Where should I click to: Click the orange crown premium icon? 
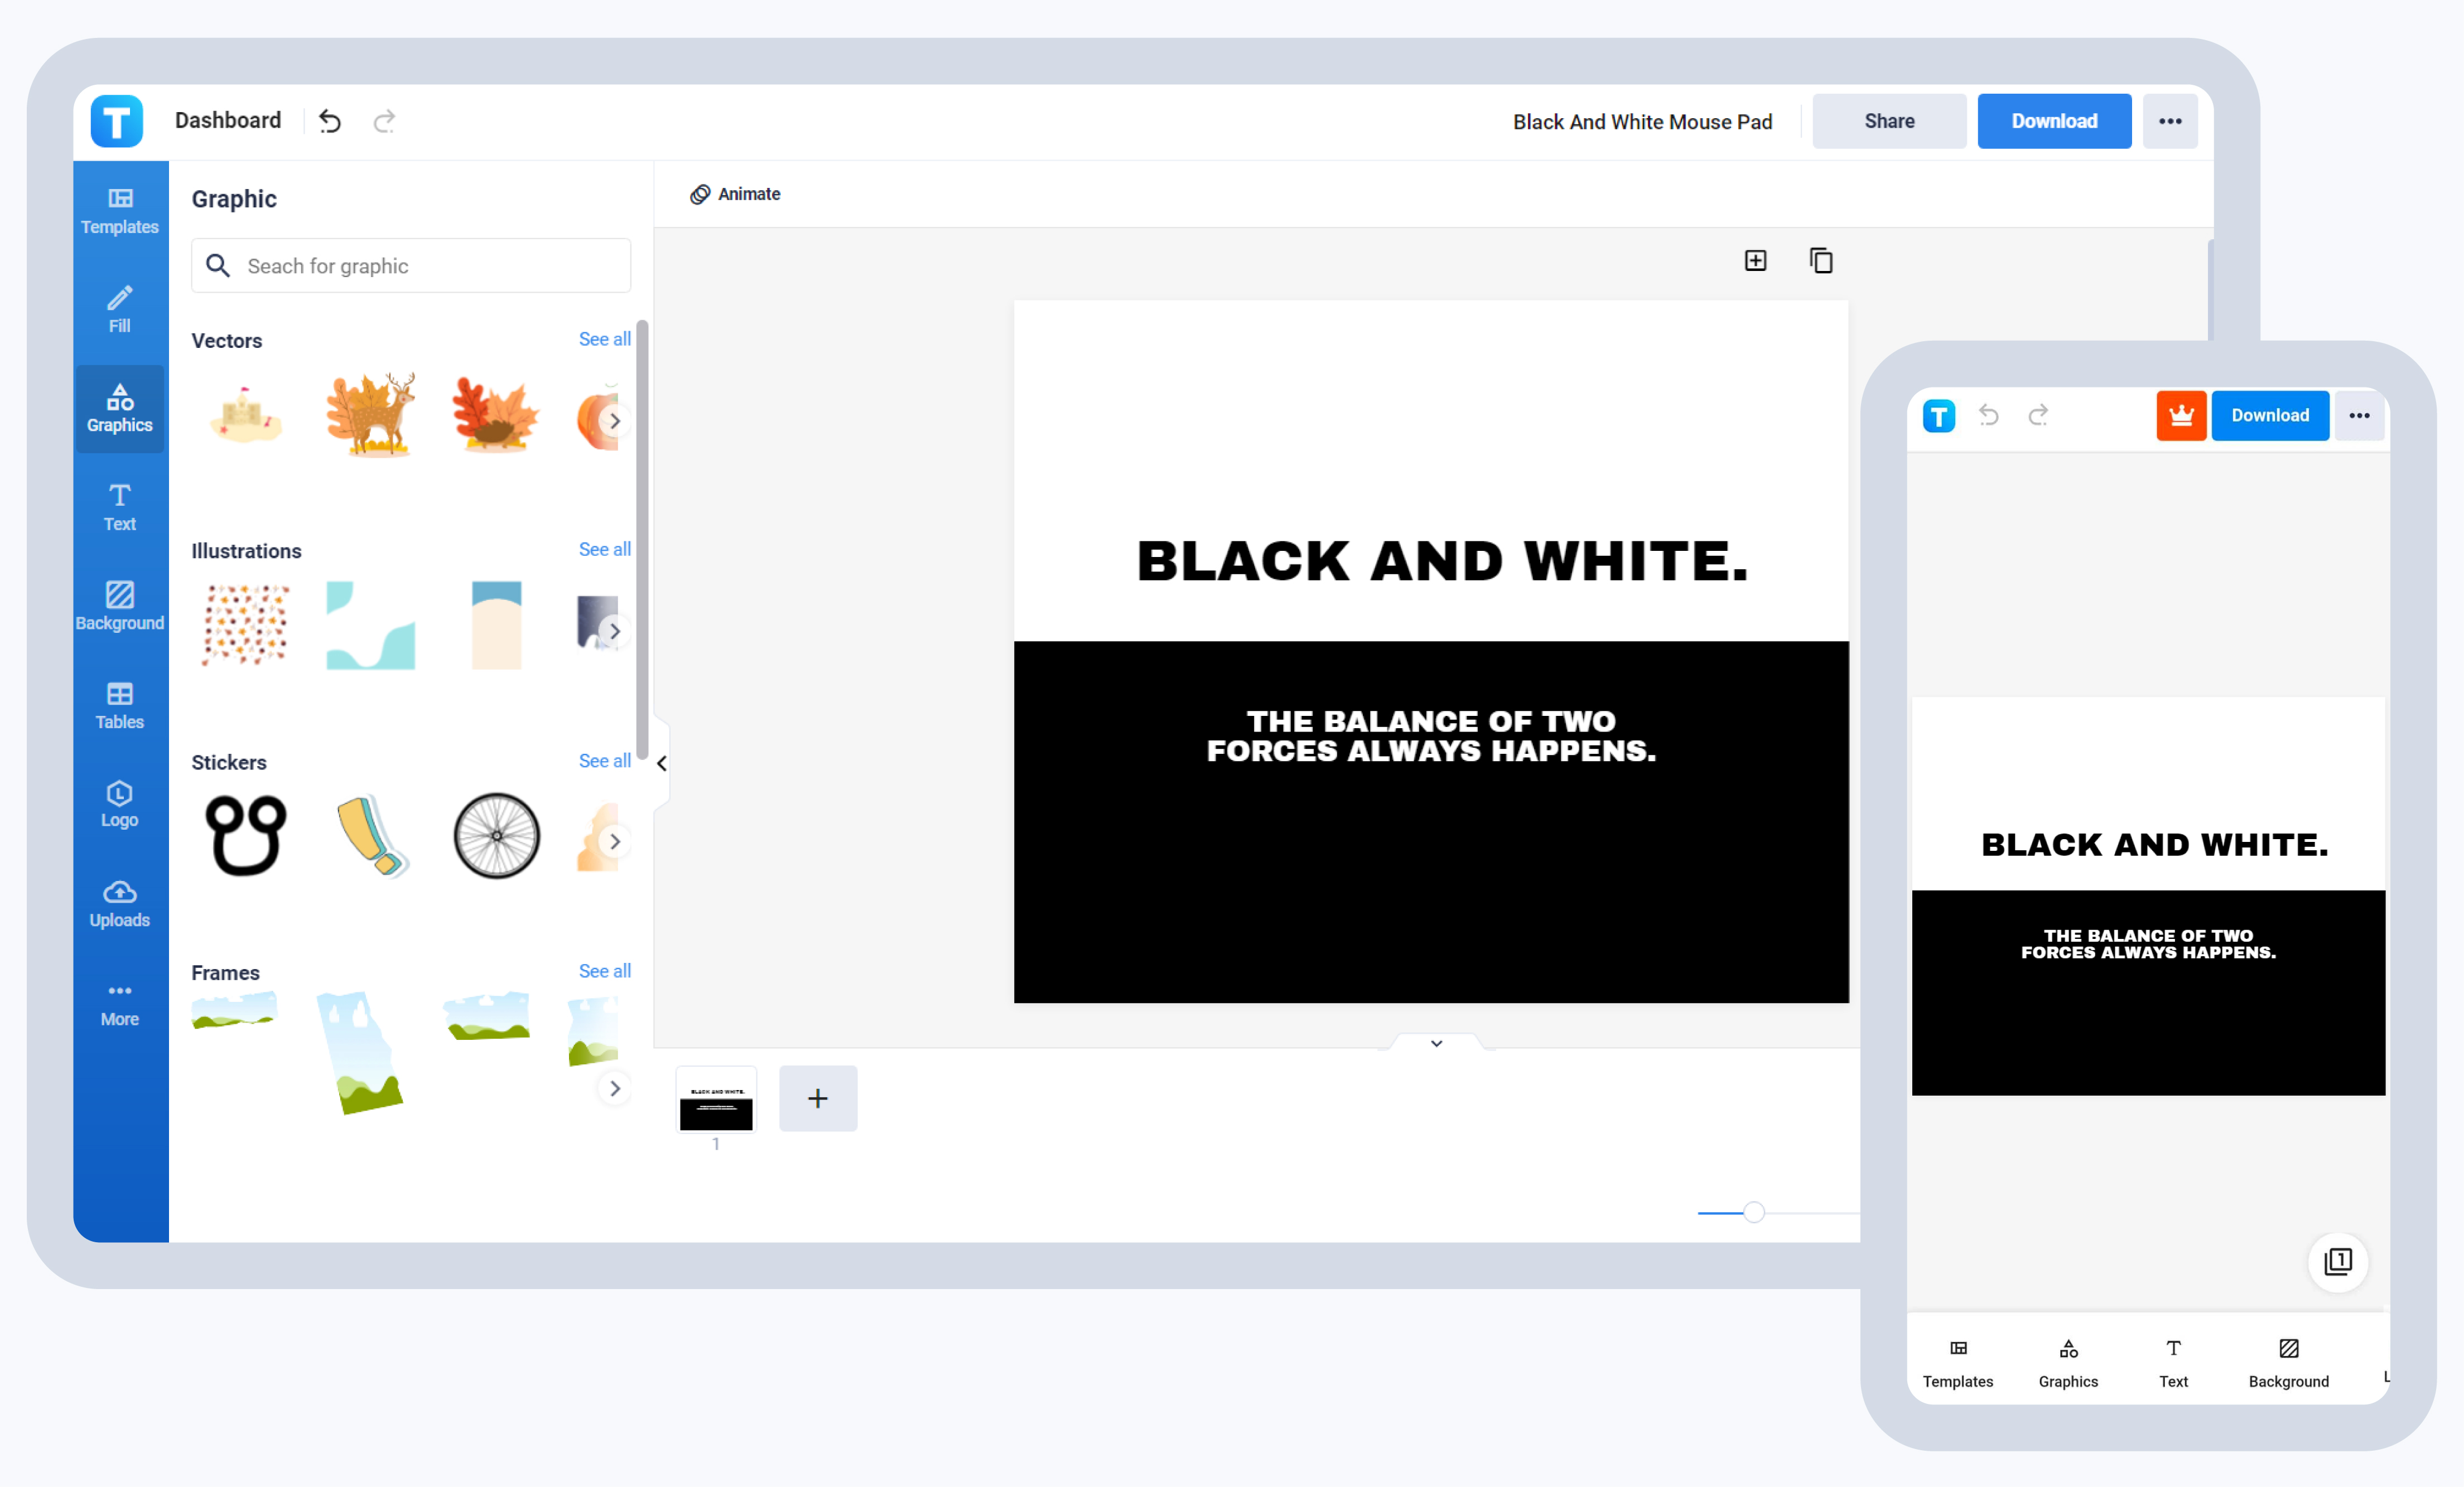point(2181,416)
